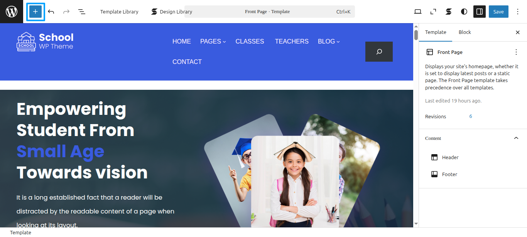
Task: Open the Document Overview list view
Action: click(82, 12)
